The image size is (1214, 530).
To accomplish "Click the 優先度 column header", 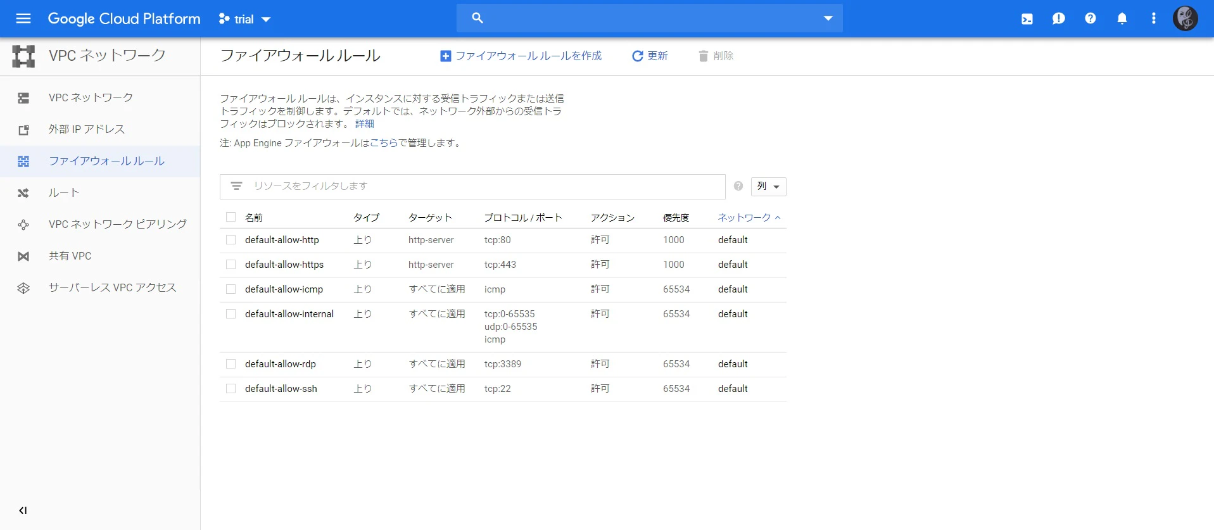I will pos(676,217).
